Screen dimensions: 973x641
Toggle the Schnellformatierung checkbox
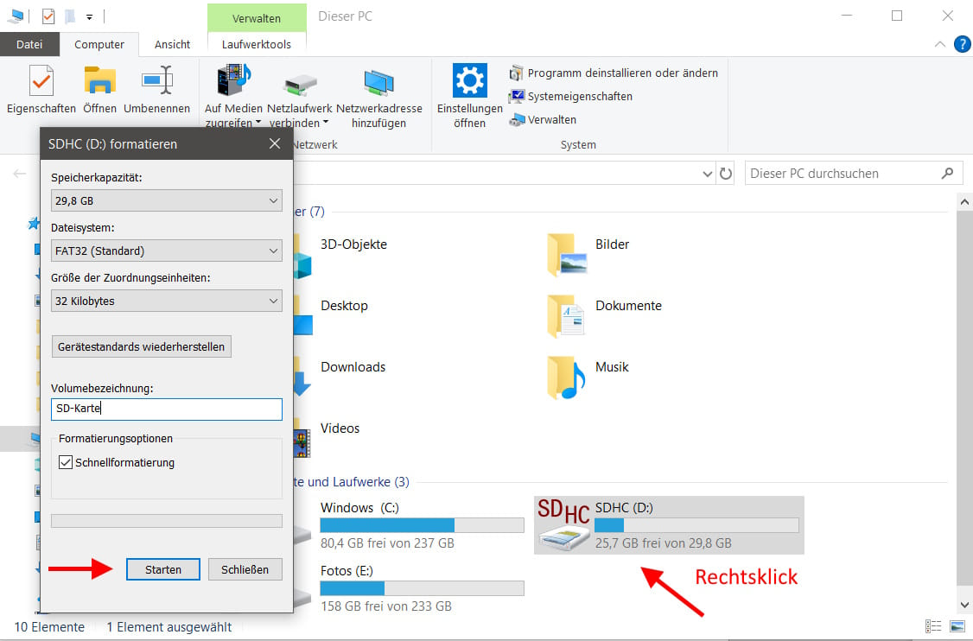click(66, 463)
